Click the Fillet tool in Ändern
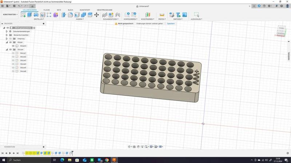The height and width of the screenshot is (163, 291). click(71, 15)
